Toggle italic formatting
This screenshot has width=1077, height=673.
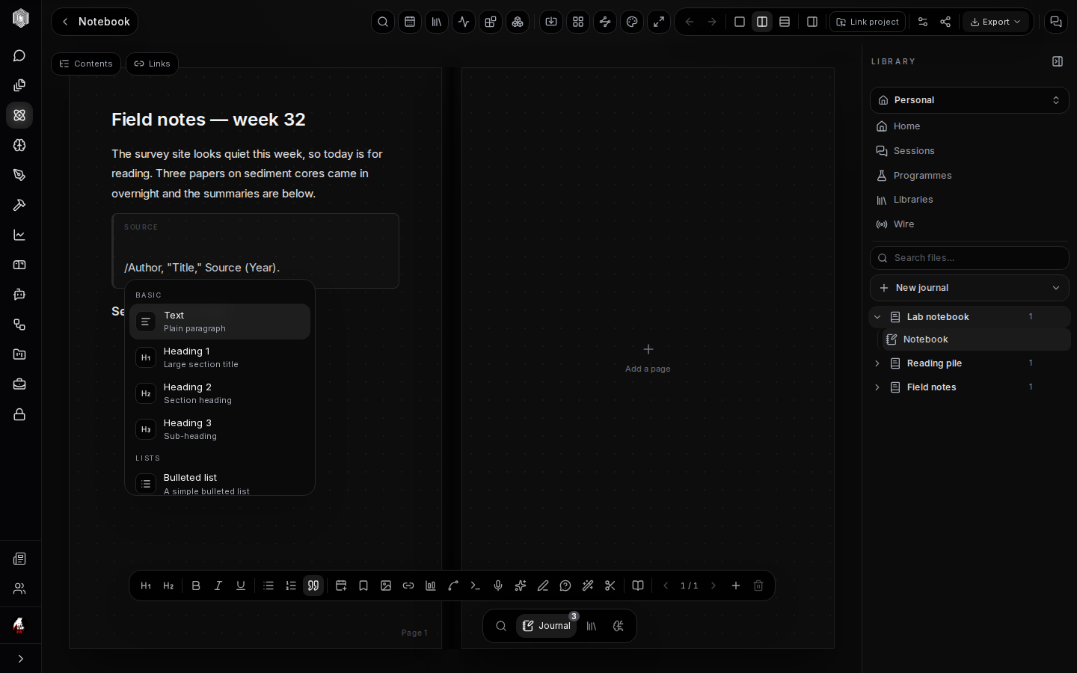pyautogui.click(x=218, y=586)
